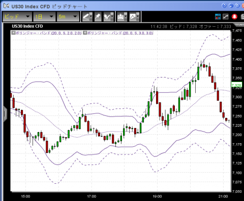The image size is (244, 201).
Task: Click the chart image save icon
Action: click(133, 17)
